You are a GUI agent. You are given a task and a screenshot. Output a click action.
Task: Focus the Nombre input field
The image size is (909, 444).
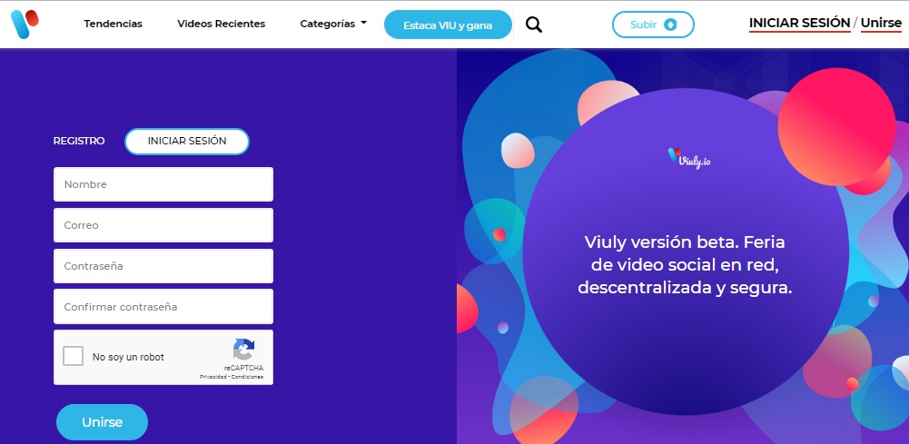point(163,184)
